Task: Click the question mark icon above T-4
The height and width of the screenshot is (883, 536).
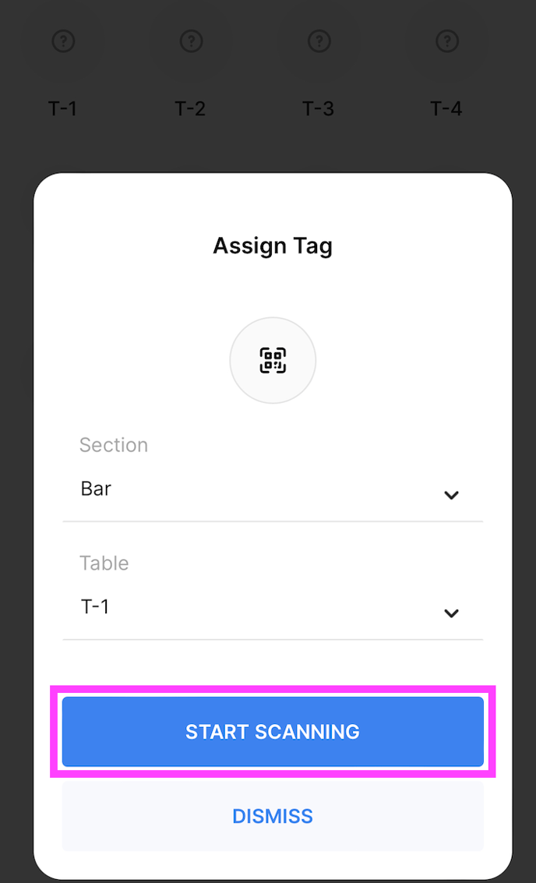Action: click(446, 41)
